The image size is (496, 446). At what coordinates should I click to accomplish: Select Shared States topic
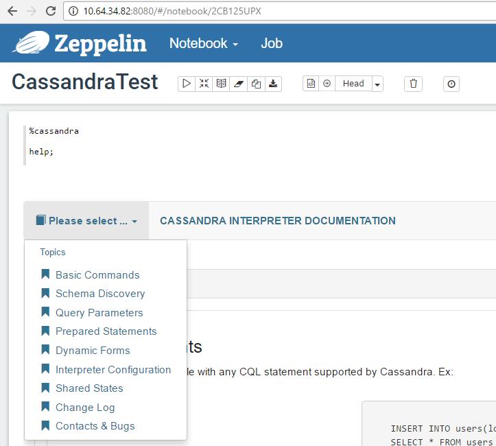coord(89,388)
